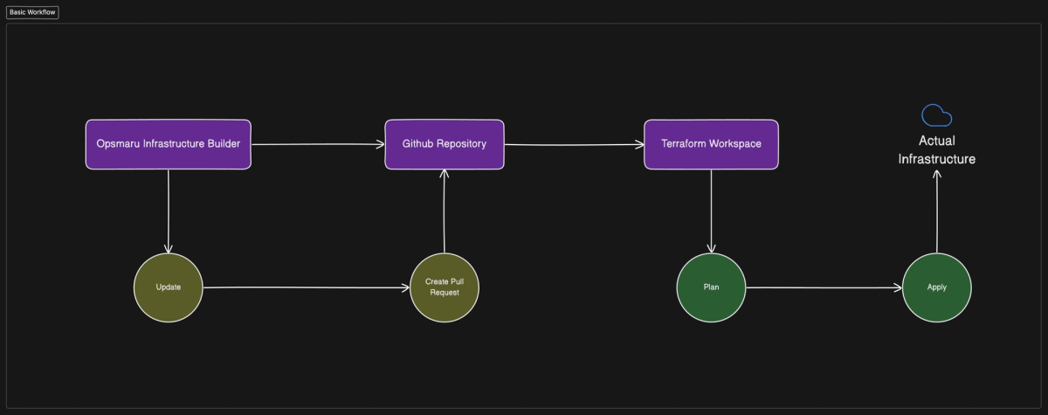The image size is (1048, 415).
Task: Click the Basic Workflow frame label
Action: pyautogui.click(x=32, y=12)
